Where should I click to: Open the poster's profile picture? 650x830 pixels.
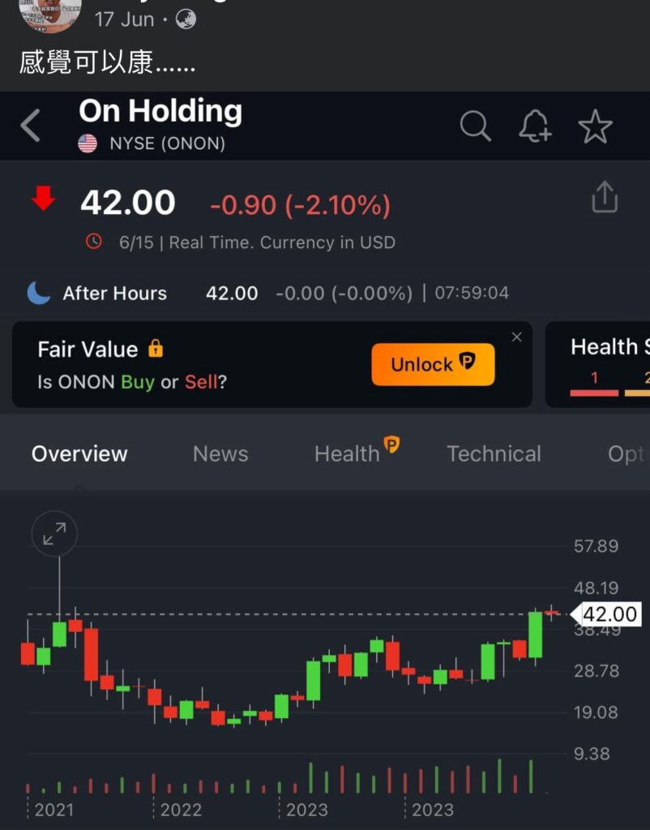50,15
